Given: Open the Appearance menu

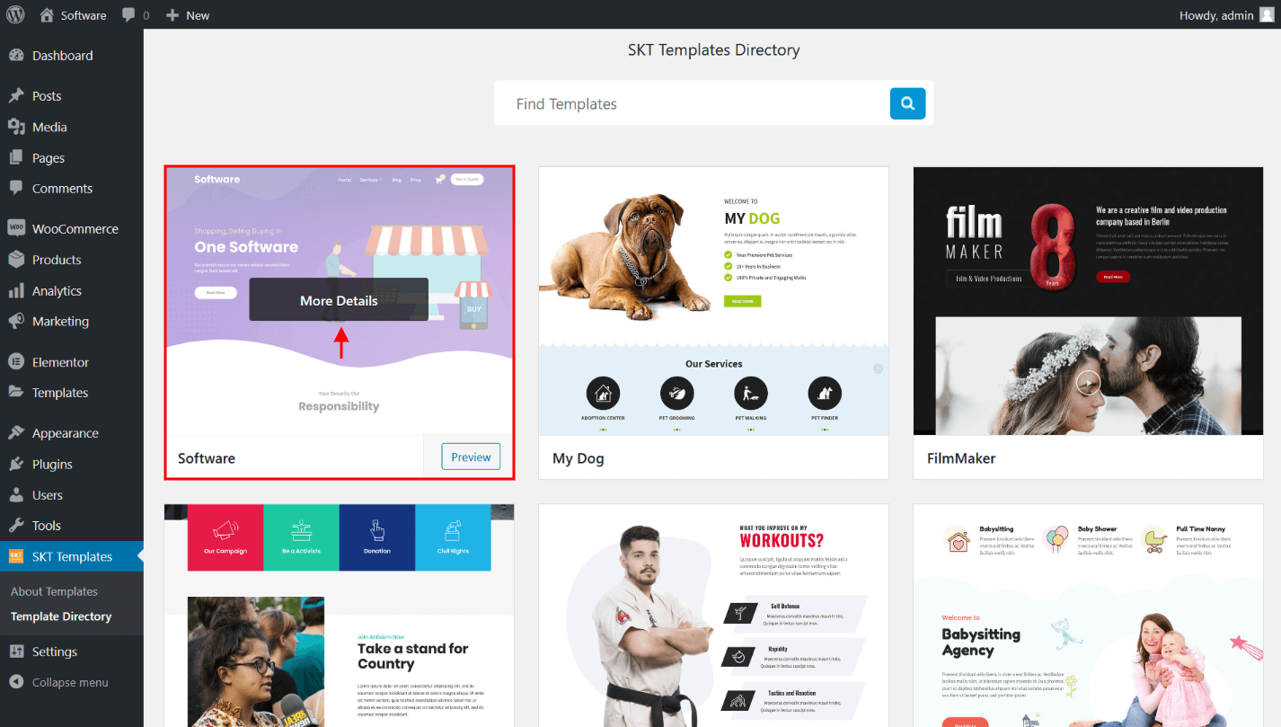Looking at the screenshot, I should (72, 433).
